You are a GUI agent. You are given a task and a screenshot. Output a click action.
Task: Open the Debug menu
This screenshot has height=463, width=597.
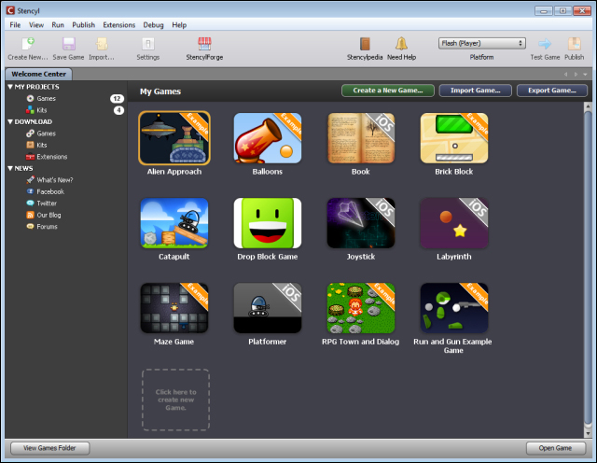pos(153,25)
